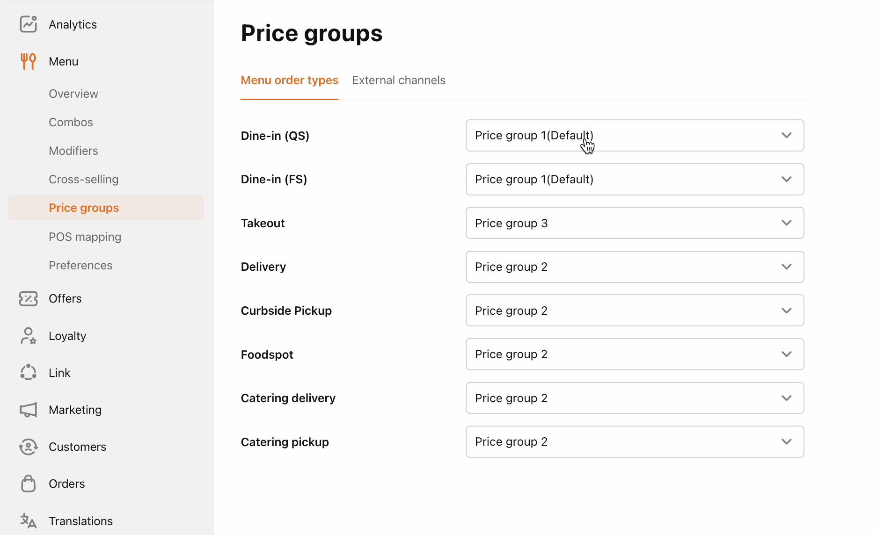Viewport: 877px width, 535px height.
Task: Click chevron arrow in Delivery row
Action: pos(786,267)
